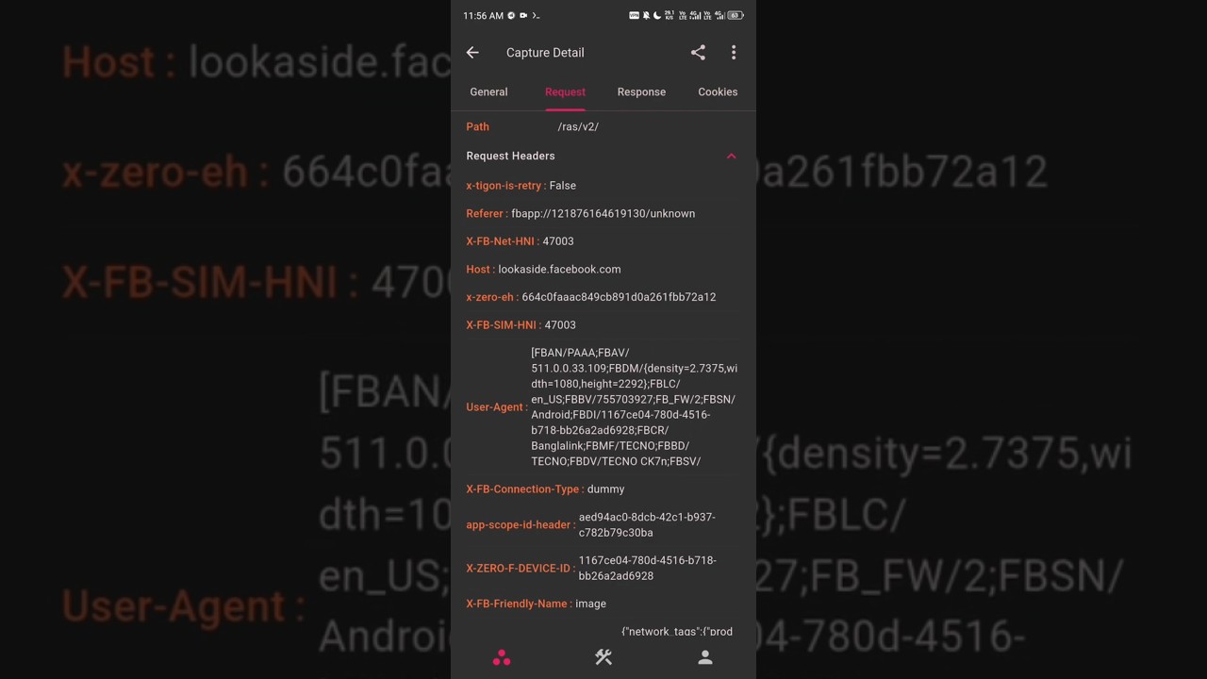Tap the X-ZERO-F-DEVICE-ID value
Screen dimensions: 1207x679
647,568
